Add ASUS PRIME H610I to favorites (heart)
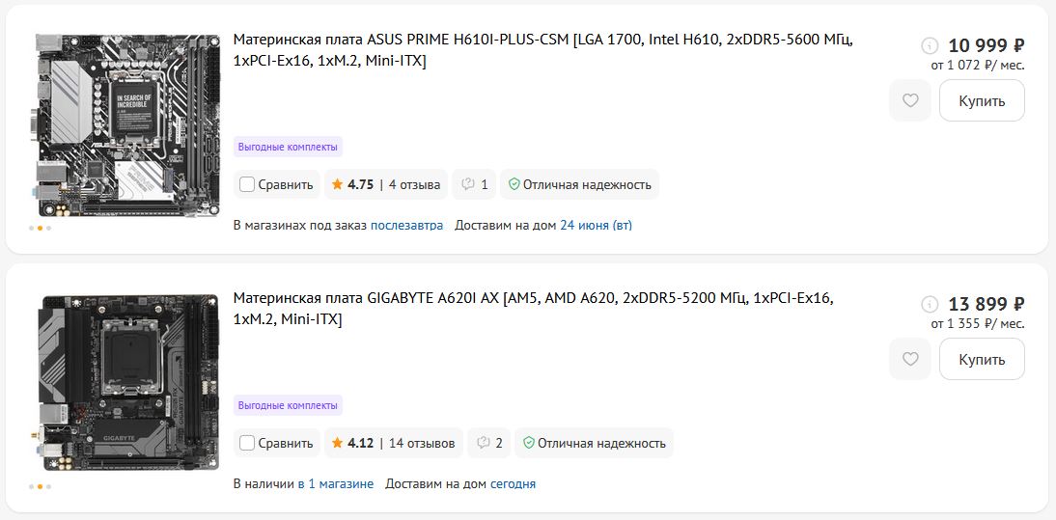This screenshot has width=1056, height=520. point(909,100)
